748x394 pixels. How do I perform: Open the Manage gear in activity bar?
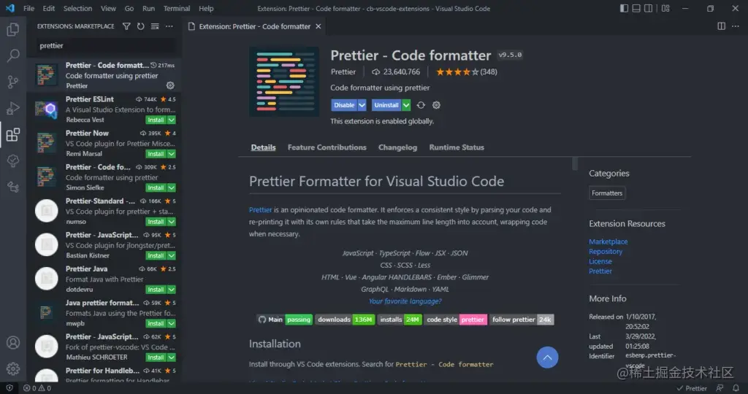13,368
